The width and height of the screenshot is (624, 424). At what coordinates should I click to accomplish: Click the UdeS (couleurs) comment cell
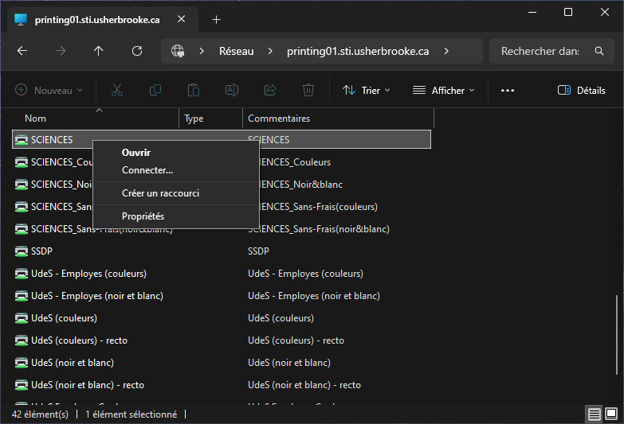click(281, 318)
